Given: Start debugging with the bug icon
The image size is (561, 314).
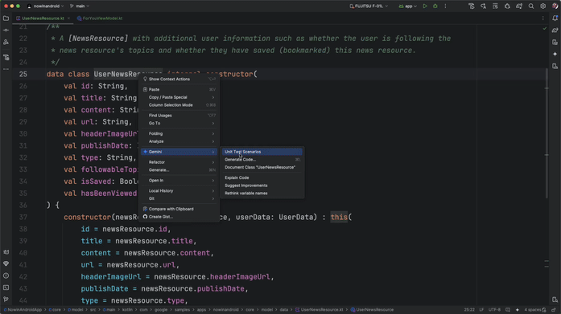Looking at the screenshot, I should click(x=435, y=6).
